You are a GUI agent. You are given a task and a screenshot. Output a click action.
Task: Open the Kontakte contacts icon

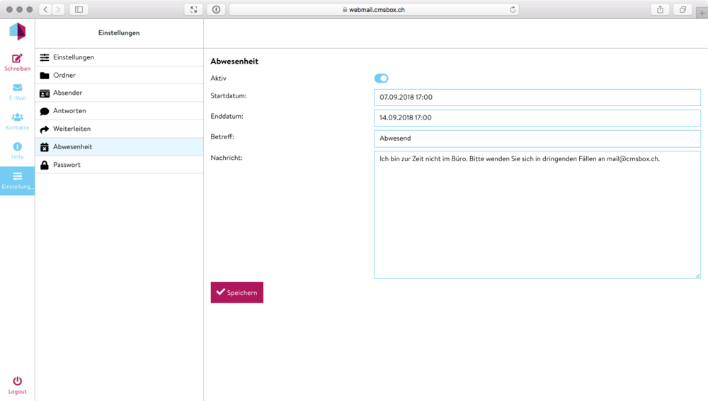(x=17, y=117)
